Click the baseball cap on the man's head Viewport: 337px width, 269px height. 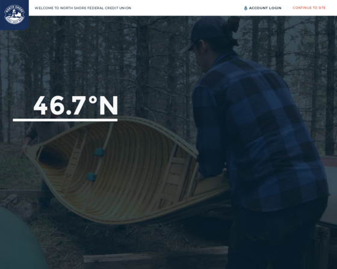[204, 33]
